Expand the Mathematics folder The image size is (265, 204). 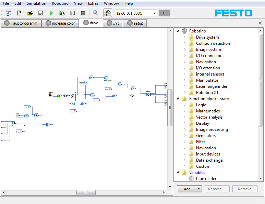184,111
